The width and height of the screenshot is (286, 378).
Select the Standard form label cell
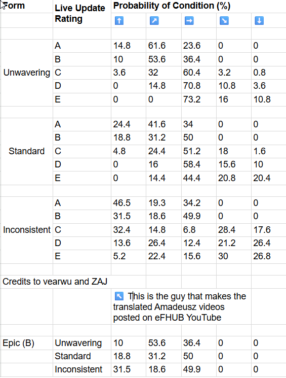[x=27, y=151]
